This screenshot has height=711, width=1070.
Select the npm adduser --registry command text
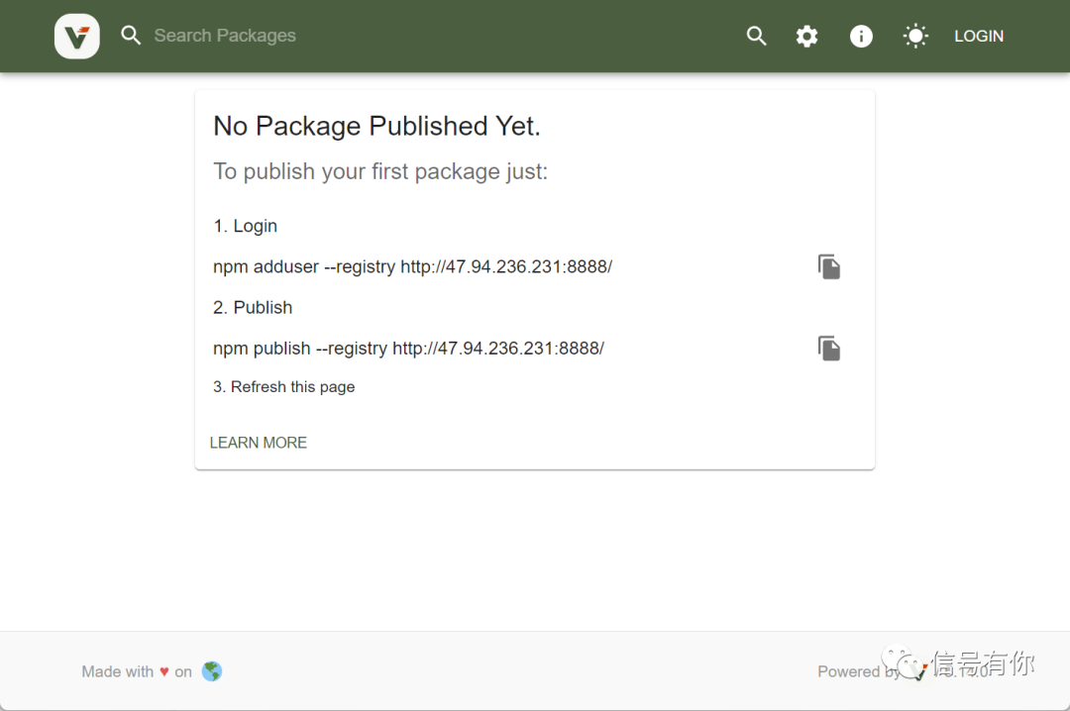click(412, 266)
